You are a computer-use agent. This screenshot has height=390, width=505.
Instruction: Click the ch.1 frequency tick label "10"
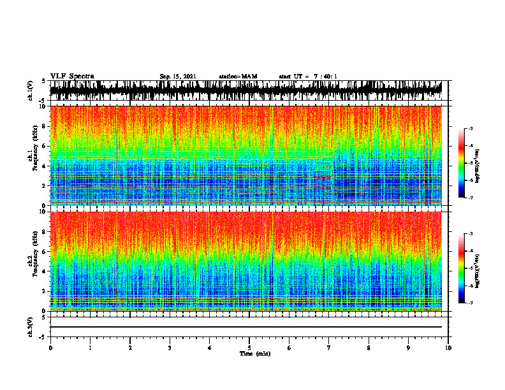(x=43, y=106)
